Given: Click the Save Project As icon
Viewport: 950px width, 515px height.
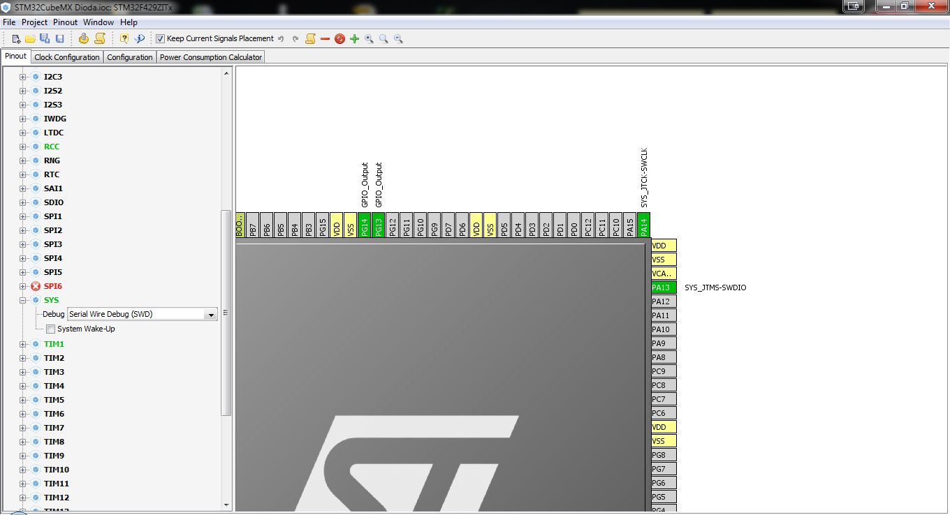Looking at the screenshot, I should (x=45, y=39).
